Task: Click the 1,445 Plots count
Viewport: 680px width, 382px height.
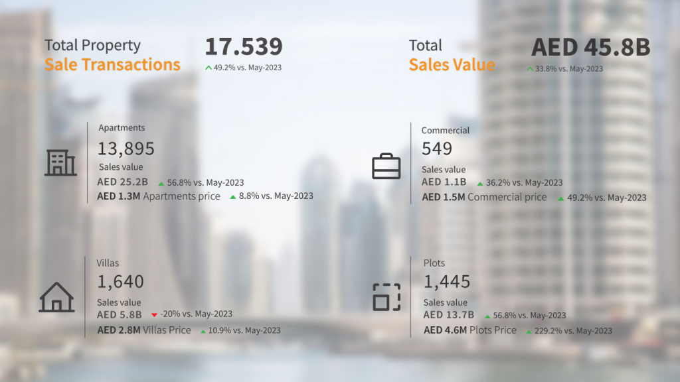Action: tap(446, 282)
